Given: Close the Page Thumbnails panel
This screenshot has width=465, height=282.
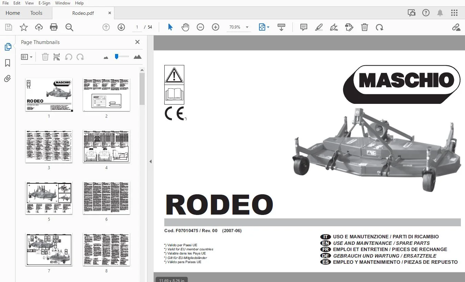Looking at the screenshot, I should 137,42.
